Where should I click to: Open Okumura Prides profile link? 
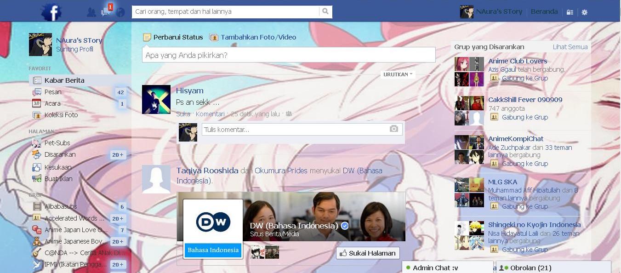point(281,171)
